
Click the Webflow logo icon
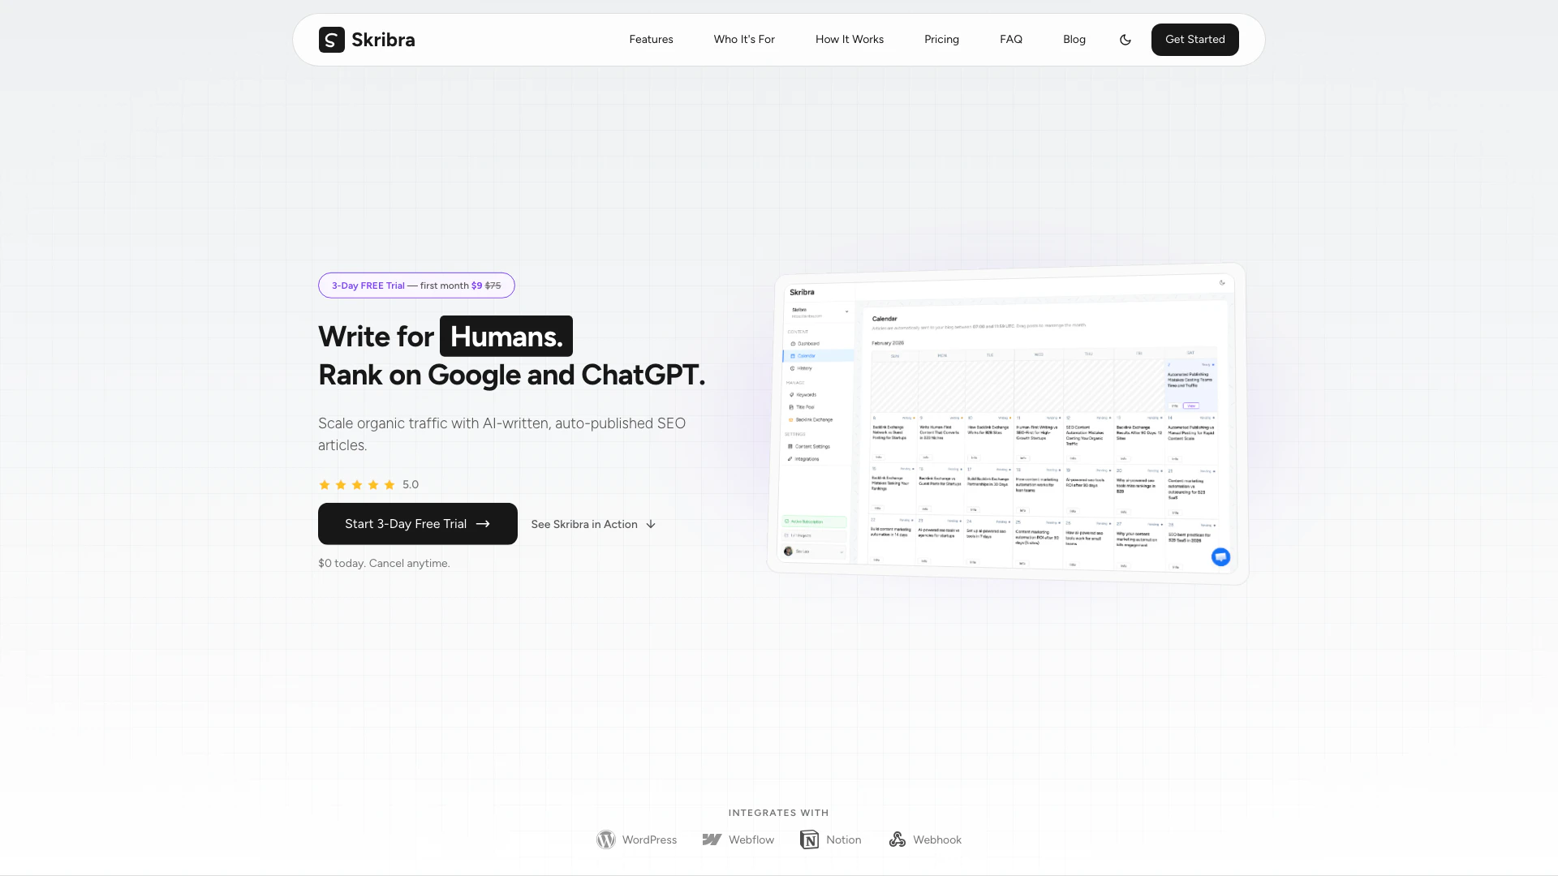(x=712, y=839)
